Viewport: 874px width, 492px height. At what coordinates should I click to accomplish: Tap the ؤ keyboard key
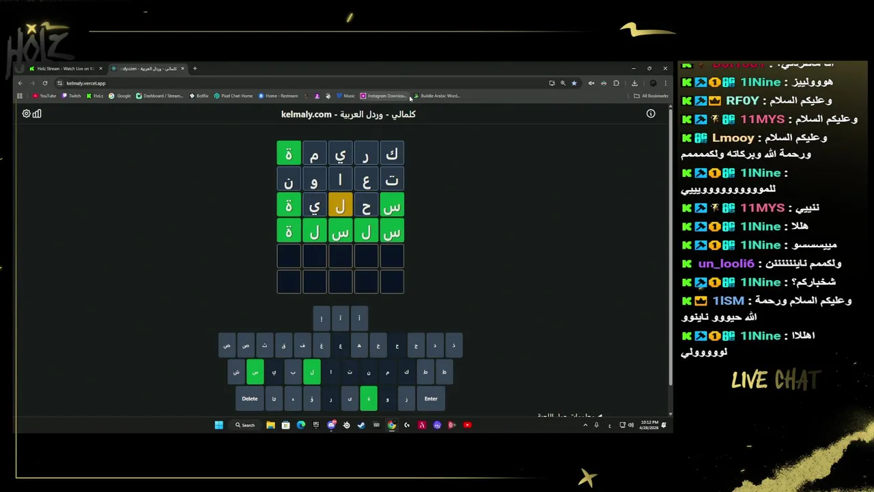(311, 398)
